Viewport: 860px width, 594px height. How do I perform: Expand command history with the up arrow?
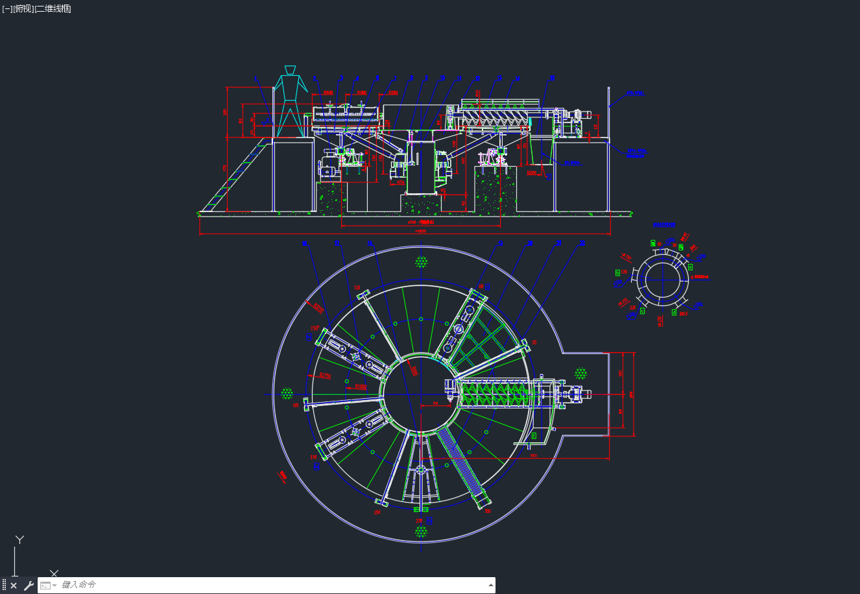click(x=490, y=586)
